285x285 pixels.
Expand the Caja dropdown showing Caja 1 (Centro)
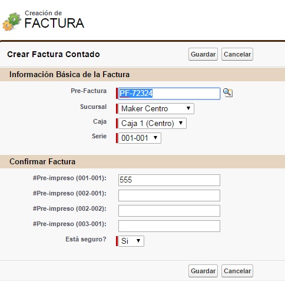coord(153,123)
